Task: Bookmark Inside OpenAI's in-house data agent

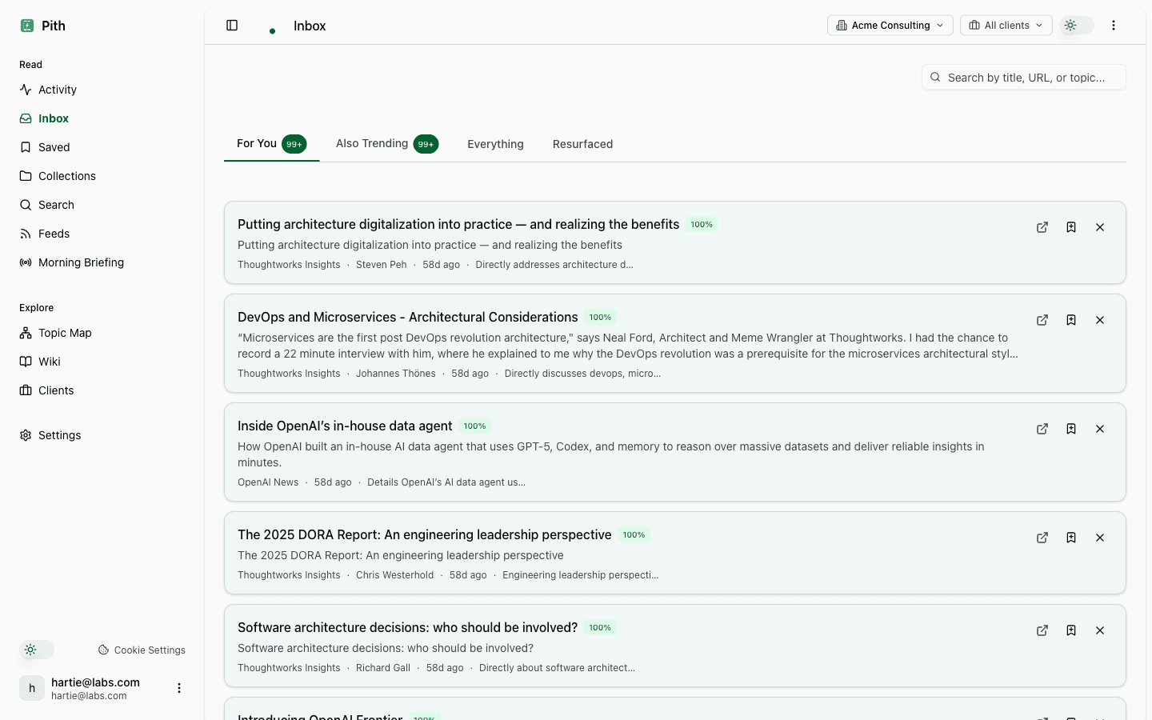Action: click(x=1071, y=429)
